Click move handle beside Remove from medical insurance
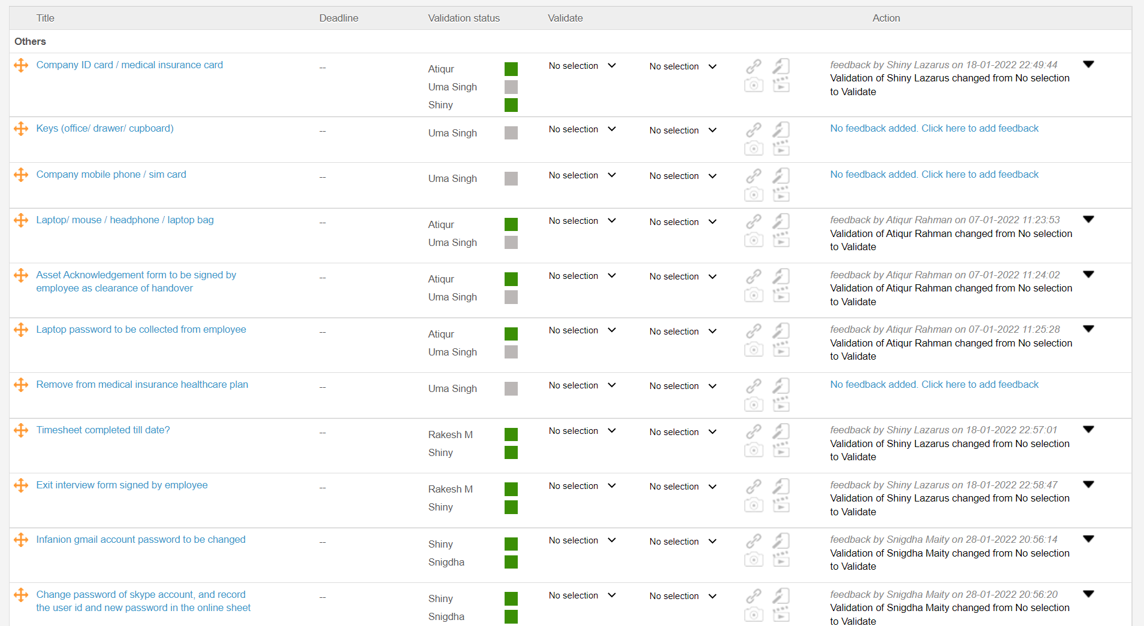The height and width of the screenshot is (626, 1144). point(21,385)
